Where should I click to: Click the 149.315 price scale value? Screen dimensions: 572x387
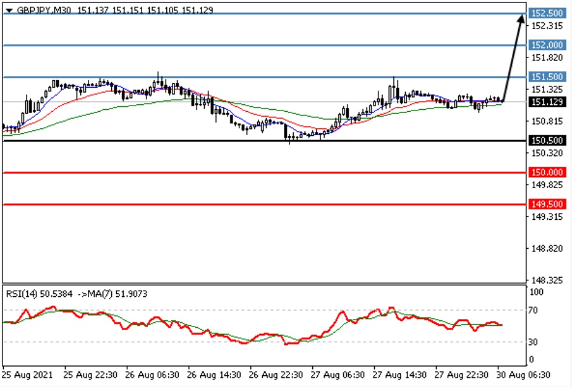point(547,217)
